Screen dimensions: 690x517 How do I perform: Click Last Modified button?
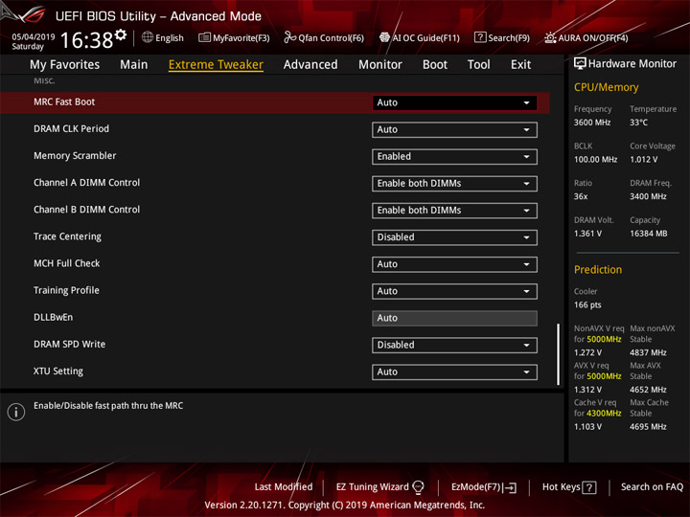[284, 487]
